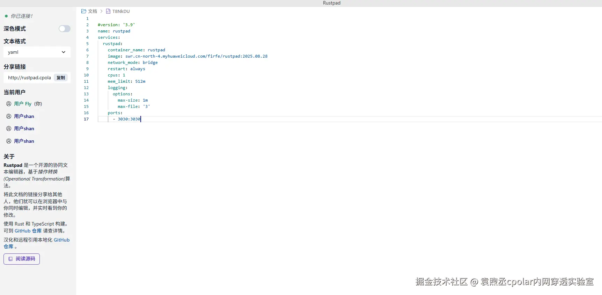The width and height of the screenshot is (602, 295).
Task: Click the 'restart: always' line
Action: pos(126,69)
